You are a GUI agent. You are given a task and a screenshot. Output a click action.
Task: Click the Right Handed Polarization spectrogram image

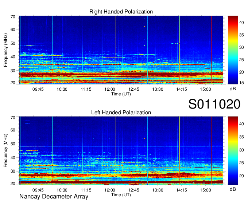coord(121,50)
